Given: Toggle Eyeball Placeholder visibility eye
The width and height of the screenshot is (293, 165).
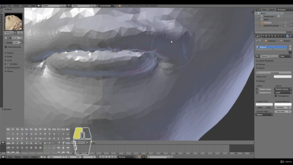Looking at the screenshot, I should click(x=285, y=26).
